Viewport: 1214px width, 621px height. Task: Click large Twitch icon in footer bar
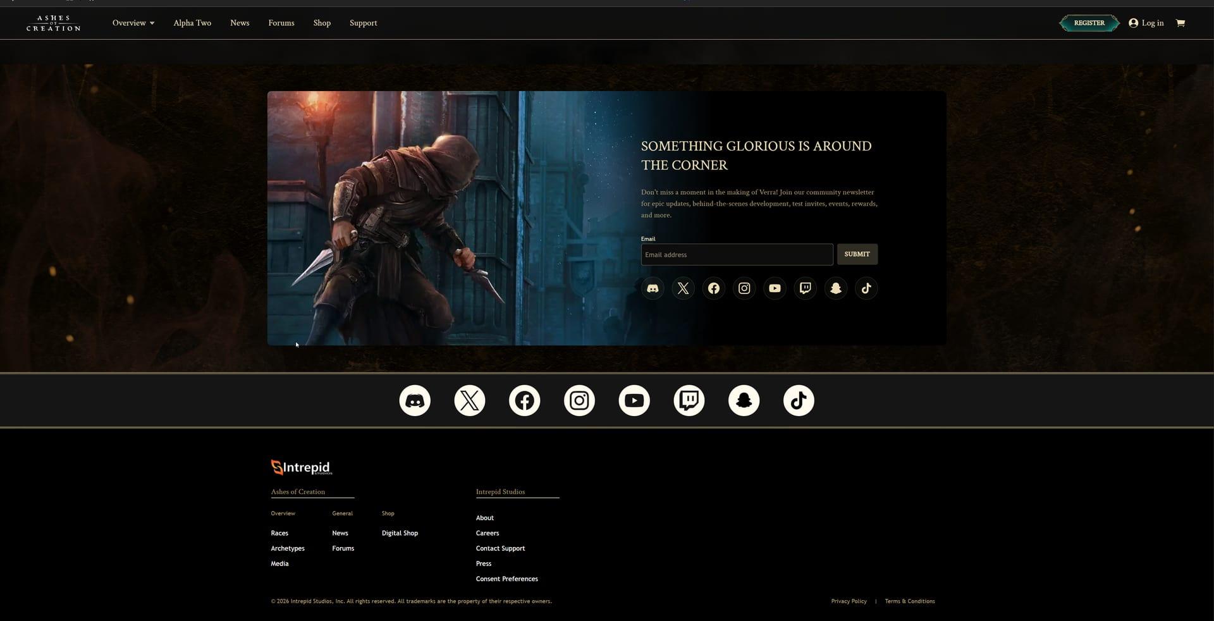689,400
